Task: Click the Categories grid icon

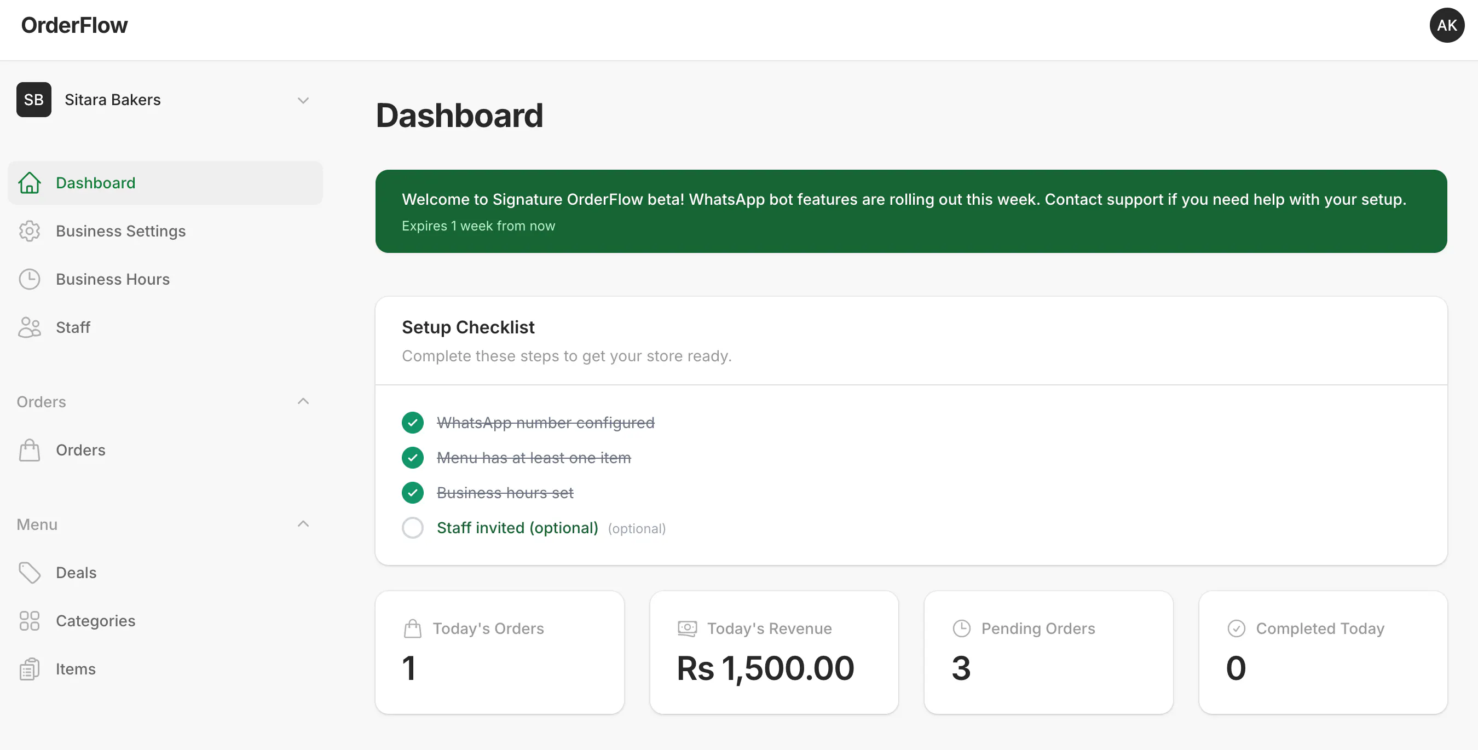Action: click(29, 621)
